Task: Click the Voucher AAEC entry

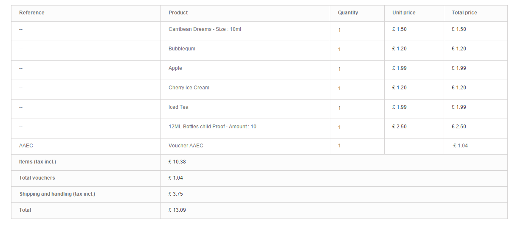Action: [186, 146]
